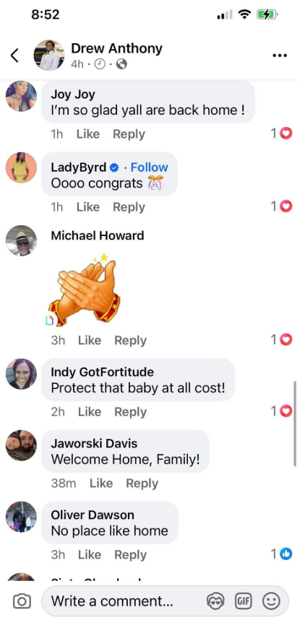The image size is (297, 633).
Task: Click the comments scrollbar
Action: 295,423
